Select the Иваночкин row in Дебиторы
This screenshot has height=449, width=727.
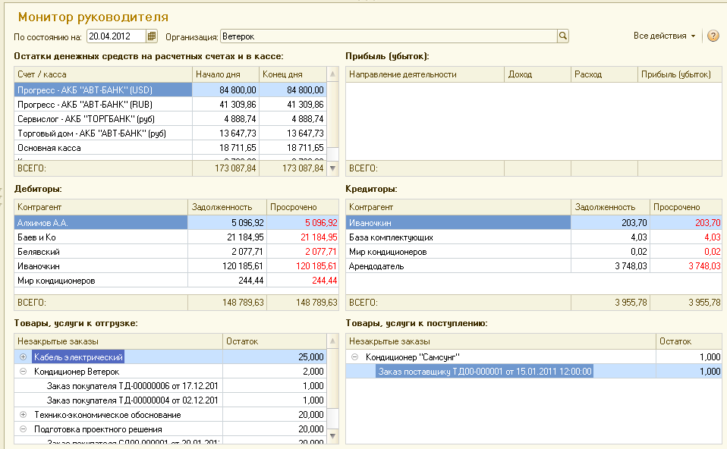99,266
